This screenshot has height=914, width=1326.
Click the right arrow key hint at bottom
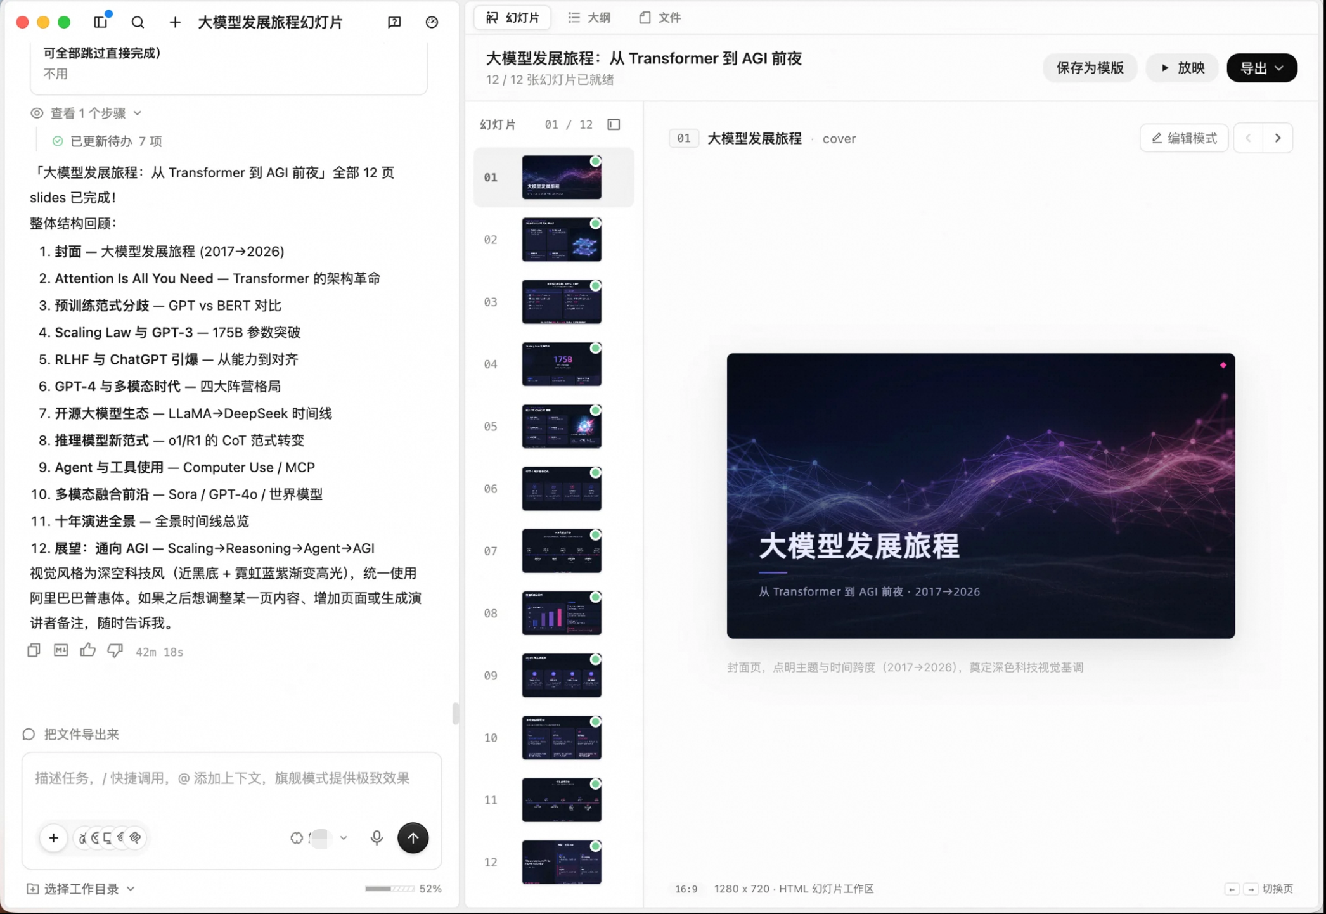(x=1250, y=889)
